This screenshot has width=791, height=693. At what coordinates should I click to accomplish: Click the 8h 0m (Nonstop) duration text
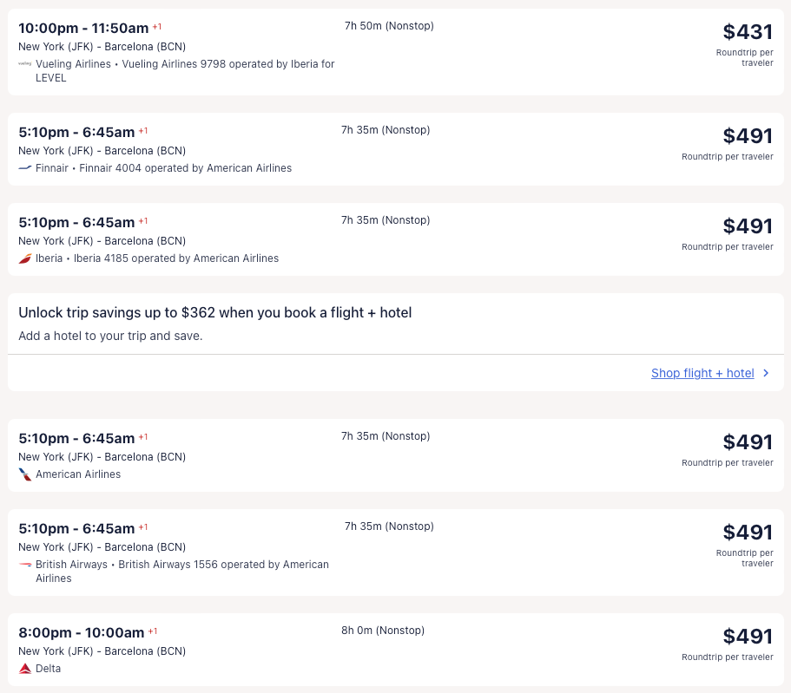coord(386,631)
